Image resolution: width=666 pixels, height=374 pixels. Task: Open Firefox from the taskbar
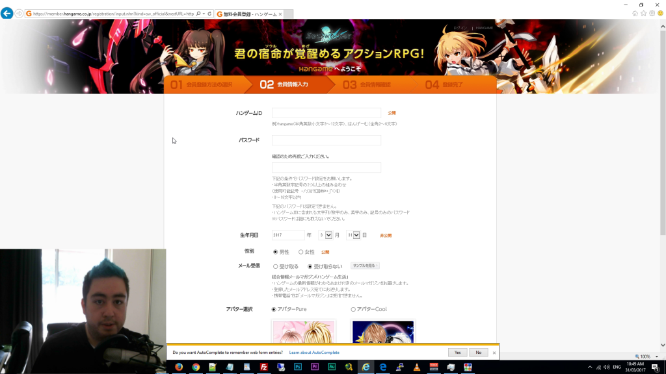click(x=179, y=367)
